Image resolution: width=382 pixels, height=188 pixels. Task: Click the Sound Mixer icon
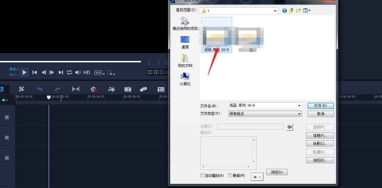pos(111,89)
